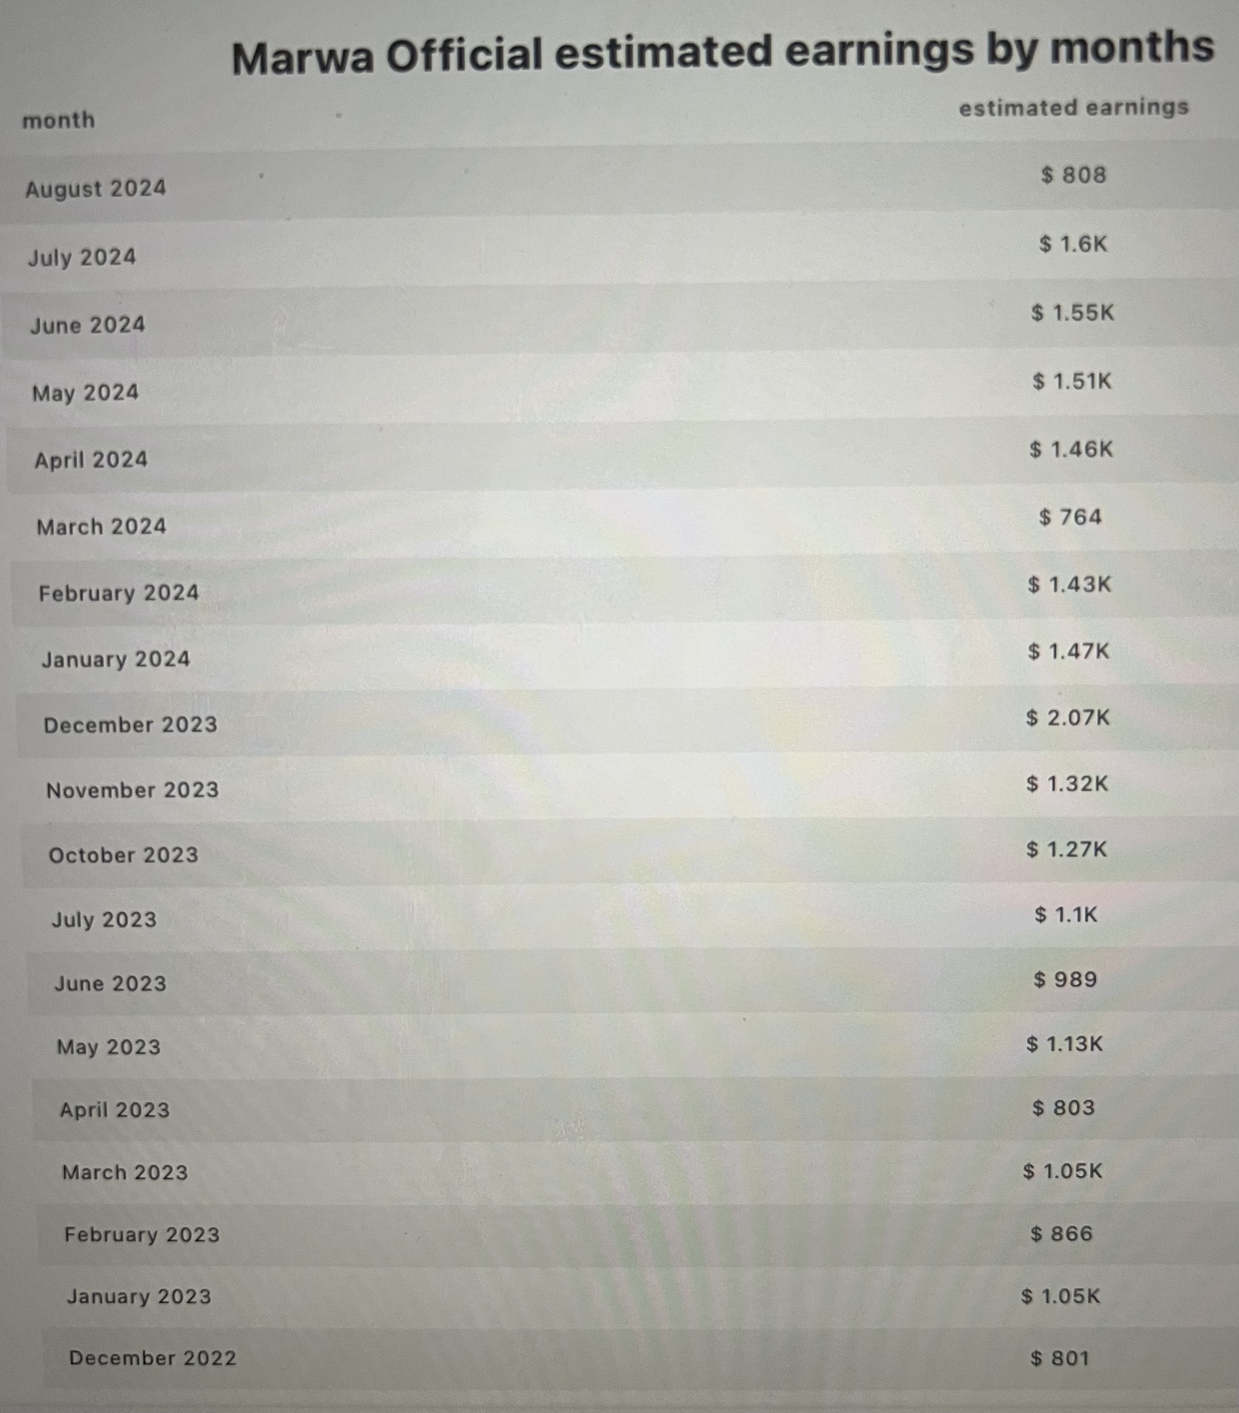Select the May 2024 month cell
Screen dimensions: 1239x1413
(x=86, y=393)
